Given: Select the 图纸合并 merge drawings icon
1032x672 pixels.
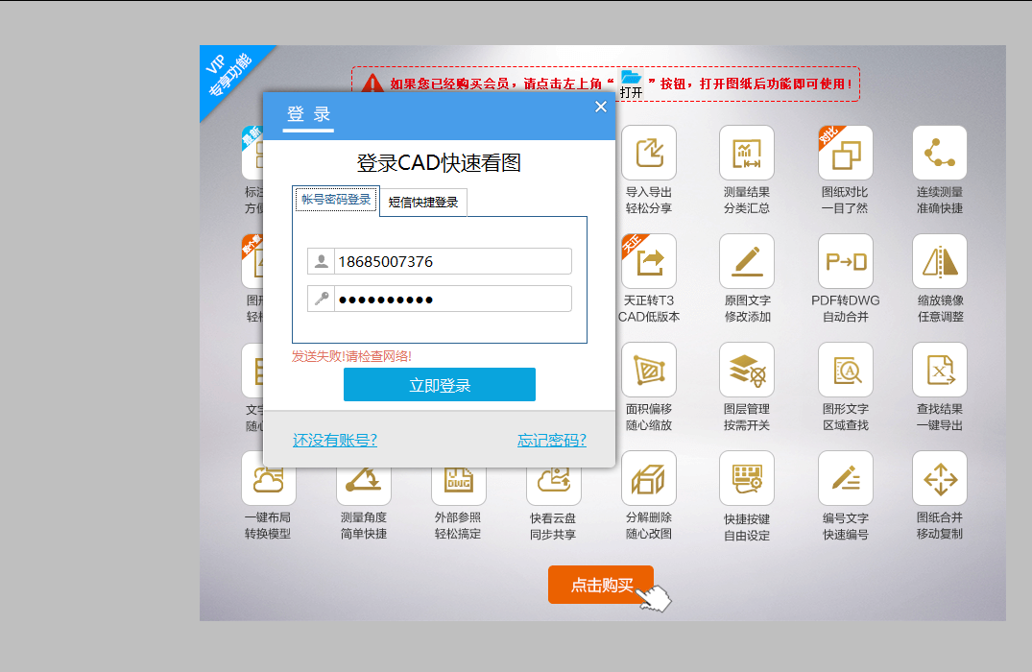Looking at the screenshot, I should coord(939,478).
